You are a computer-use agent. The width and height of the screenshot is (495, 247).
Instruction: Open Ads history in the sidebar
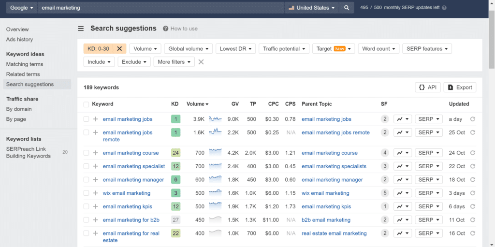coord(19,40)
